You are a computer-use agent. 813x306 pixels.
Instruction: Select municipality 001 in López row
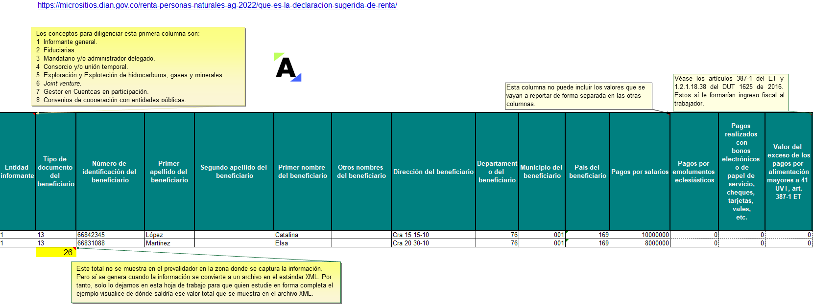542,235
